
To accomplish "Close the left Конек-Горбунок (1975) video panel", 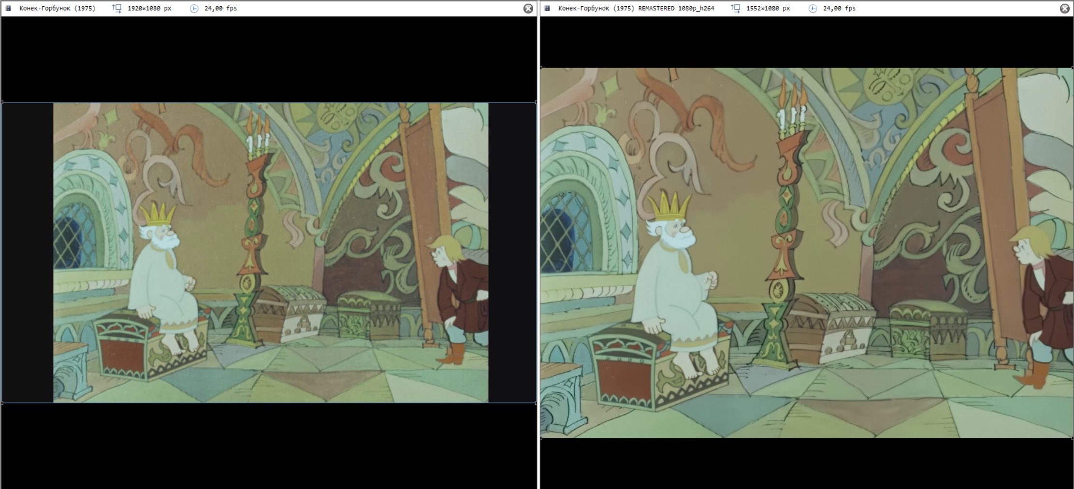I will [x=528, y=8].
